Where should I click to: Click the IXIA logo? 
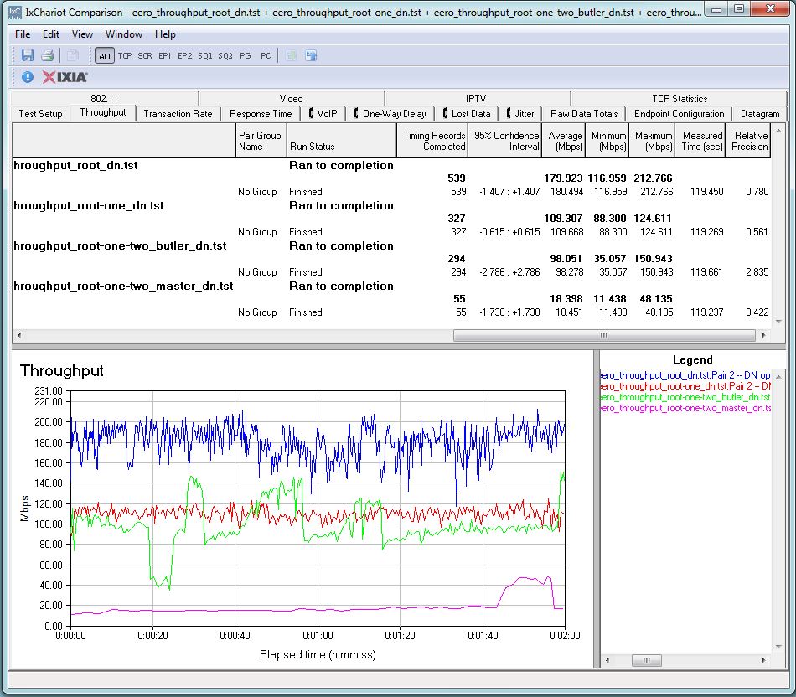click(x=65, y=77)
